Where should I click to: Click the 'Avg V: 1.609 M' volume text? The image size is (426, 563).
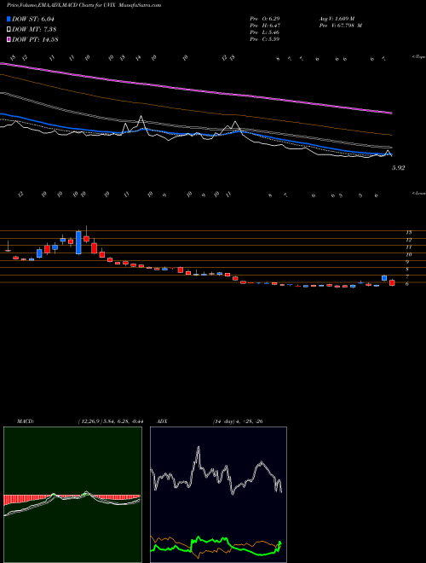(x=337, y=18)
